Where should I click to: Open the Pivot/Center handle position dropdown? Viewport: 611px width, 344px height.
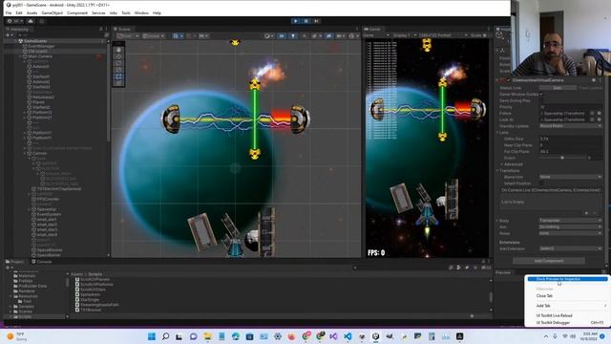(128, 36)
